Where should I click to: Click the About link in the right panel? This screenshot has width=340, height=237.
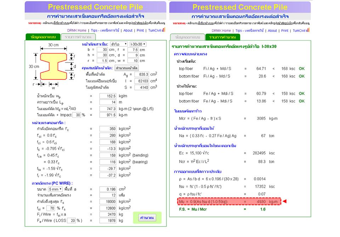(272, 31)
